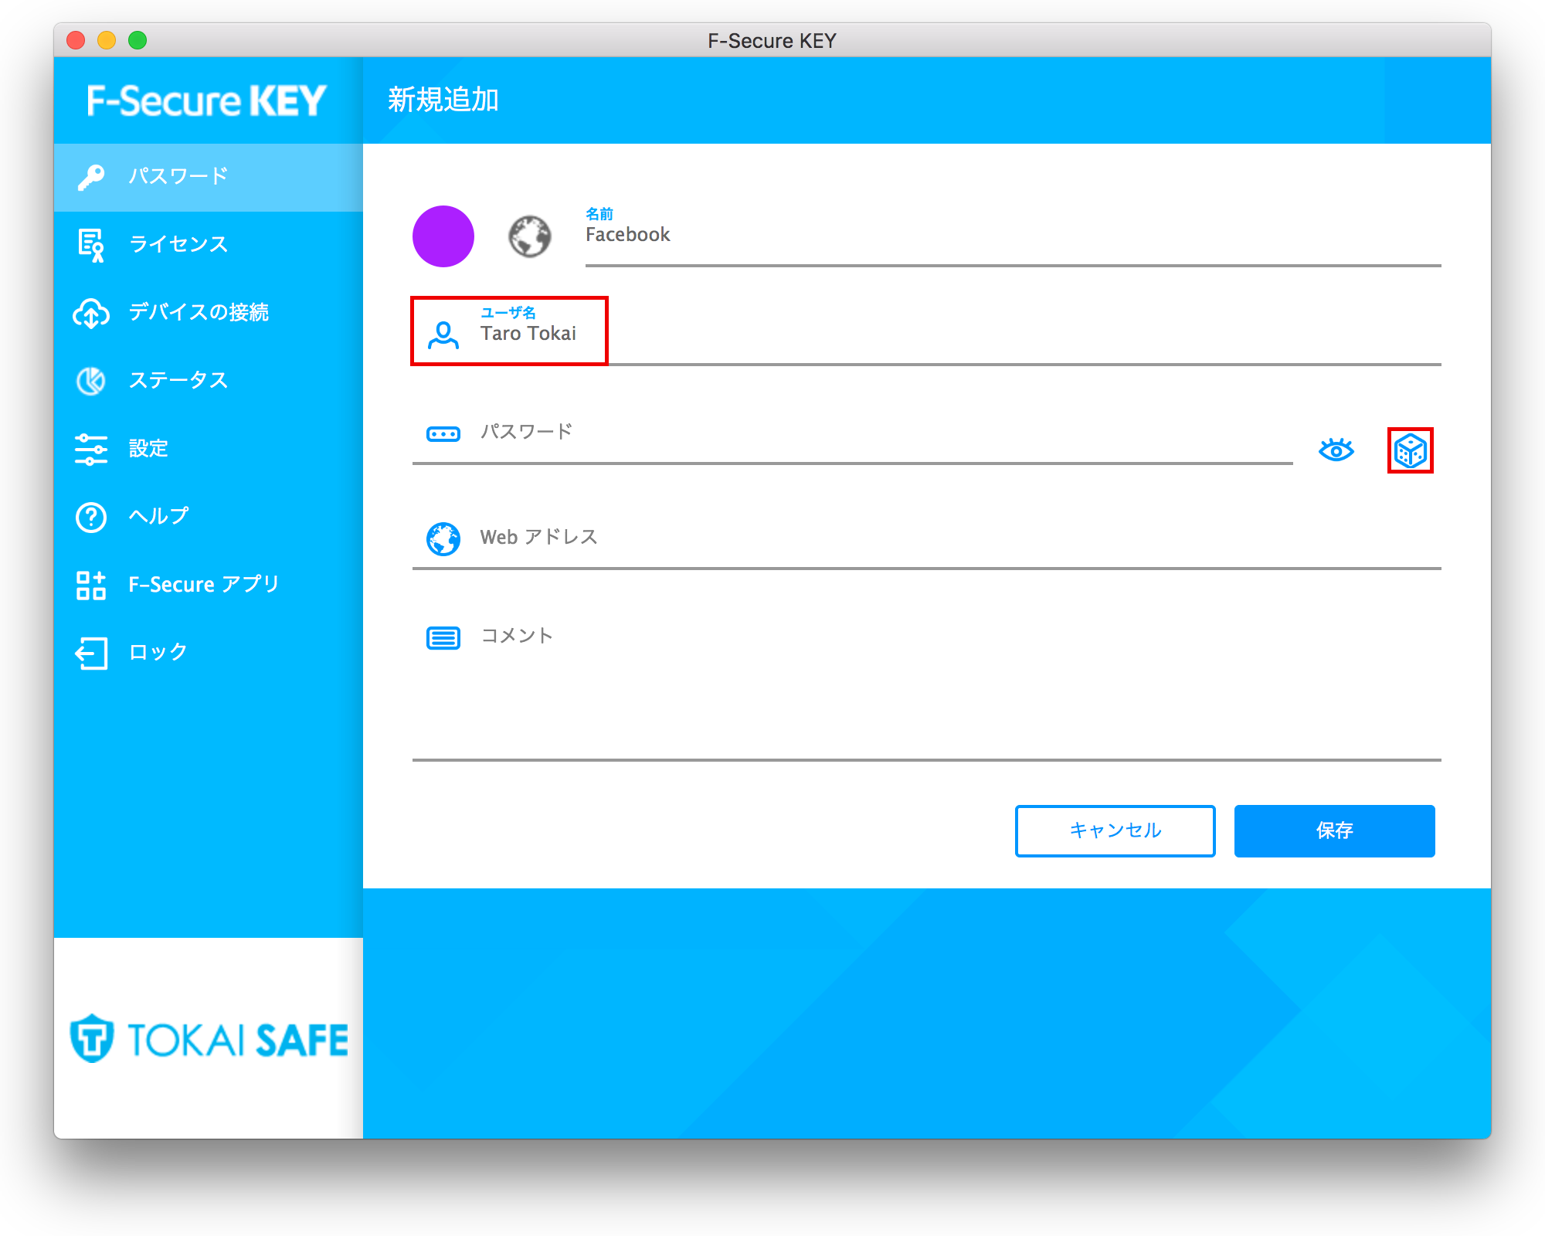Click the 新規追加 page heading

(443, 100)
